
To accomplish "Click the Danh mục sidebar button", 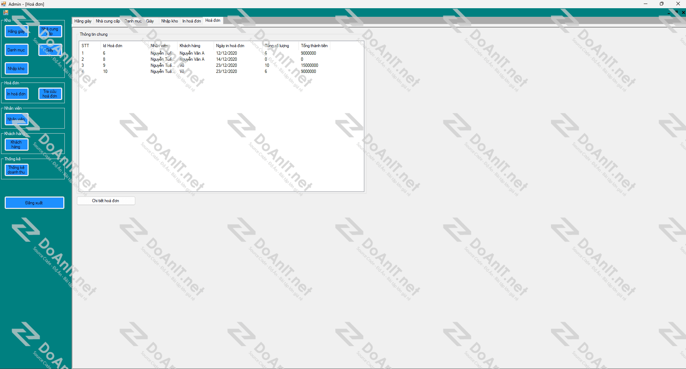I will click(x=16, y=50).
